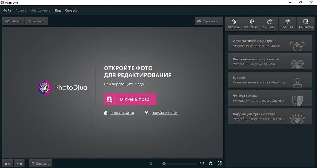The width and height of the screenshot is (317, 168).
Task: Minimize the PhotoDiva window
Action: 290,3
